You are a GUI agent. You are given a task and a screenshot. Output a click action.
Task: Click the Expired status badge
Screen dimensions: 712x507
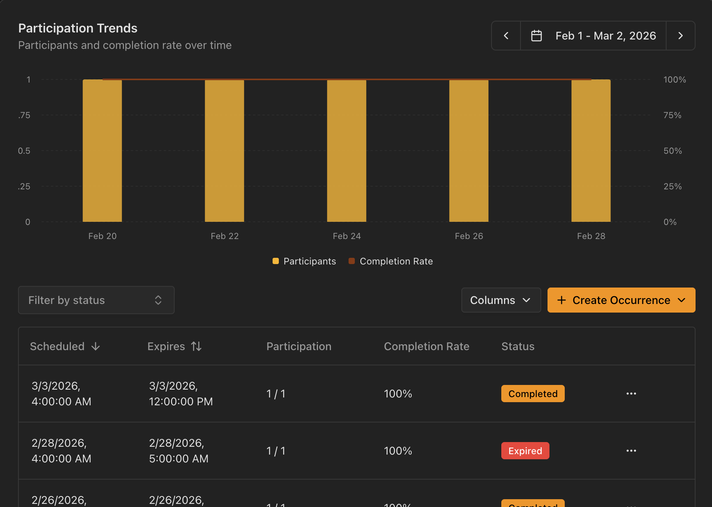tap(525, 451)
